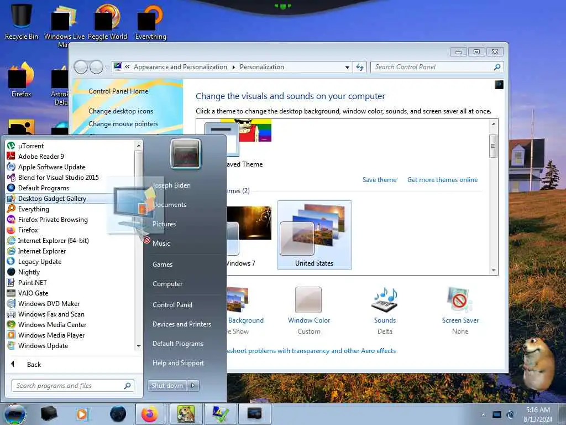This screenshot has width=566, height=425.
Task: Click Windows Media Player taskbar icon
Action: (x=82, y=414)
